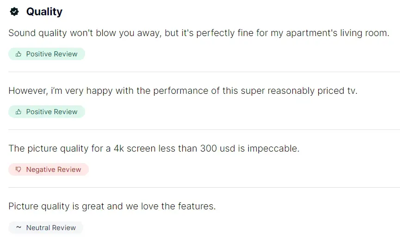Image resolution: width=400 pixels, height=244 pixels.
Task: Open the Positive Review tag below the sound quality sentence
Action: pos(47,54)
